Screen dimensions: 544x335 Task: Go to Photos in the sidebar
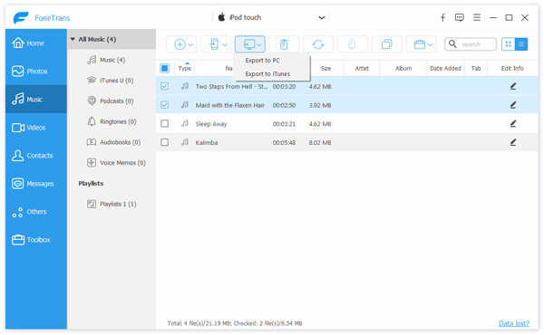(x=36, y=71)
